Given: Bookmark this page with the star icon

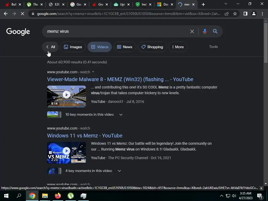Looking at the screenshot, I should (235, 14).
